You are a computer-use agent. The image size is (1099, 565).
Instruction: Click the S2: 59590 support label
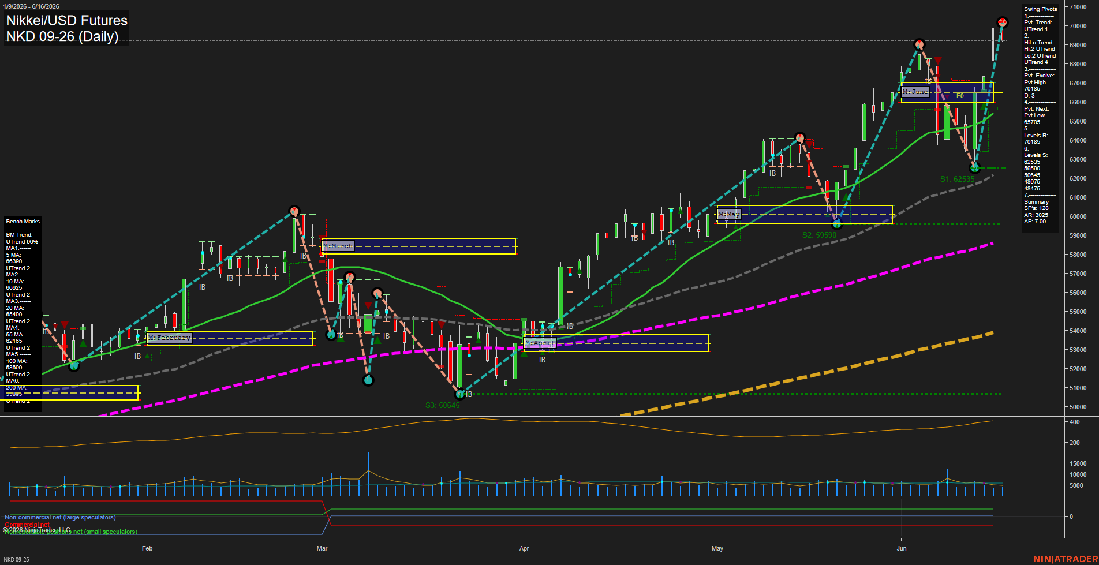pyautogui.click(x=819, y=235)
